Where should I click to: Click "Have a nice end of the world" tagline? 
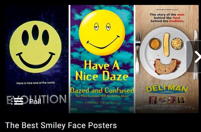pos(36,83)
